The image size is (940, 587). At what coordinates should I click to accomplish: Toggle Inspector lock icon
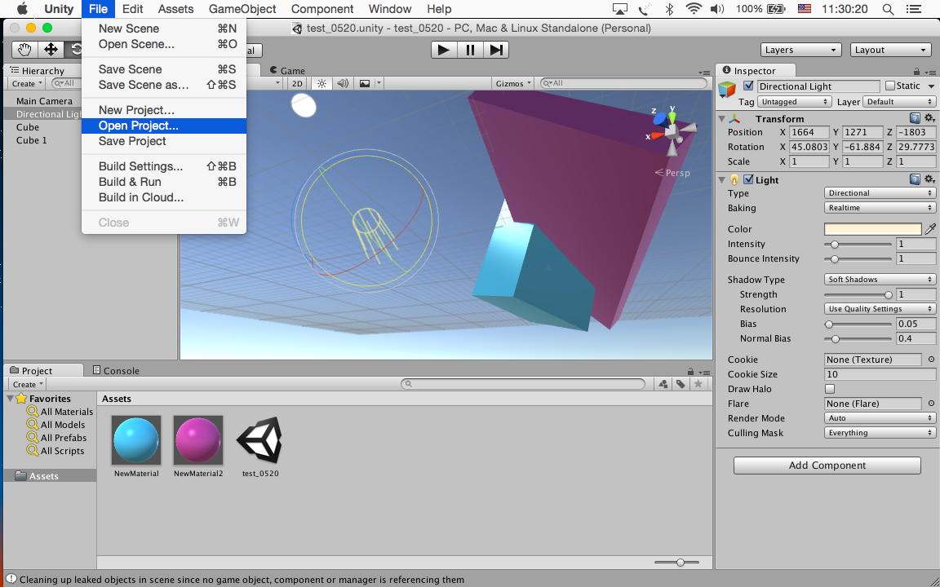(916, 71)
